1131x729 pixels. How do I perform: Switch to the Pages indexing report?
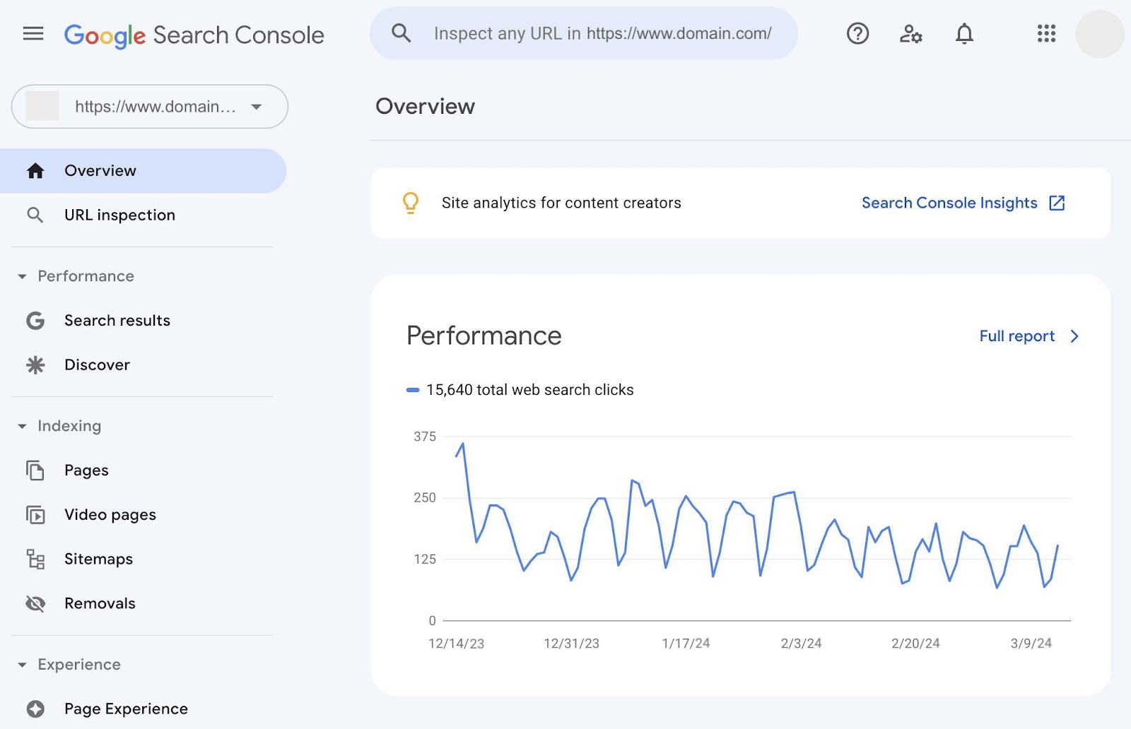[86, 470]
